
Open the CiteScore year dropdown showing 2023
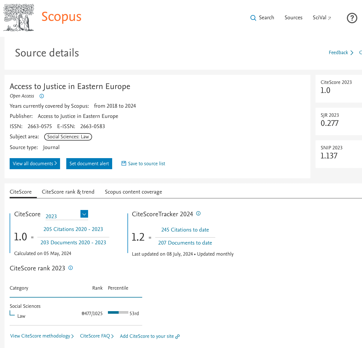click(x=84, y=214)
